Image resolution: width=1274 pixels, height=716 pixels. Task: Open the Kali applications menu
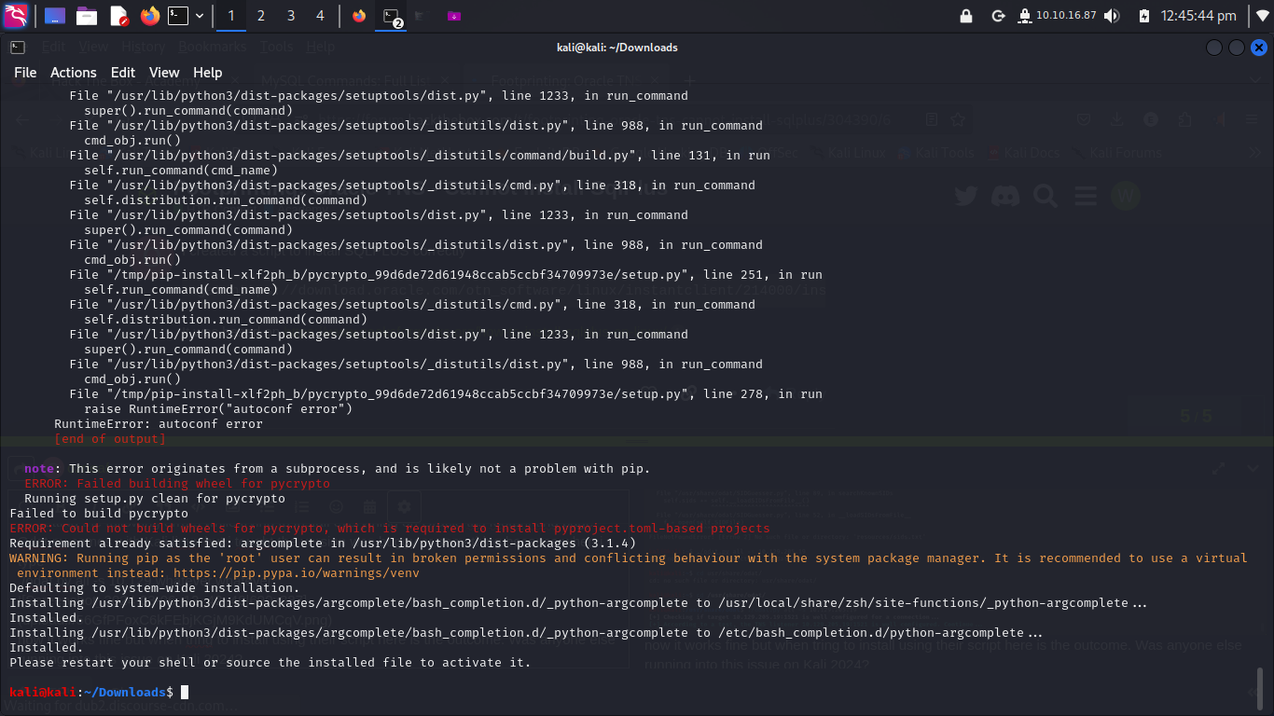coord(16,16)
